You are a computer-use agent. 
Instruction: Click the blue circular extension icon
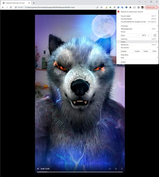click(x=118, y=8)
